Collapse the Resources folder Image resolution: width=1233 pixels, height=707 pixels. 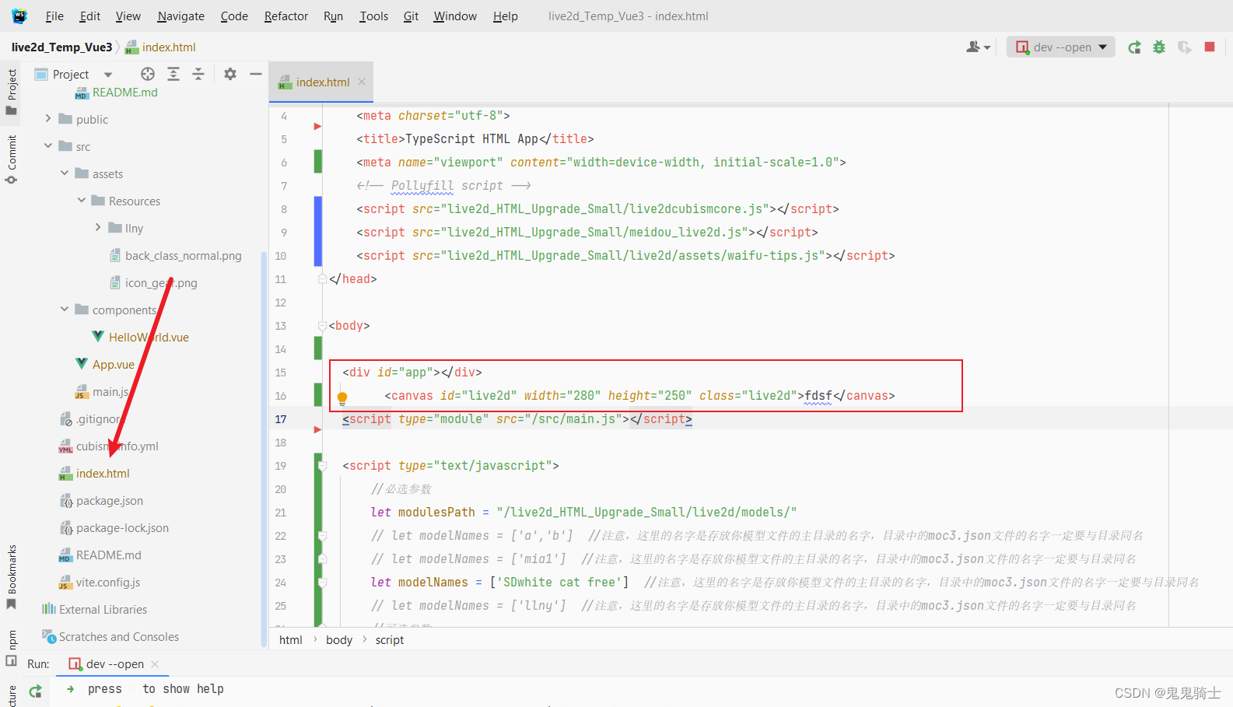[81, 200]
